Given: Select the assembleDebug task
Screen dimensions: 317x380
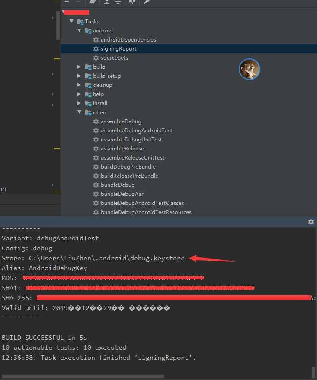Looking at the screenshot, I should (x=121, y=121).
